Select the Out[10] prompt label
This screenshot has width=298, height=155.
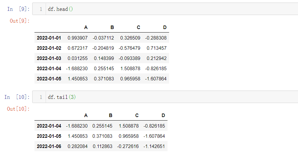pyautogui.click(x=19, y=109)
